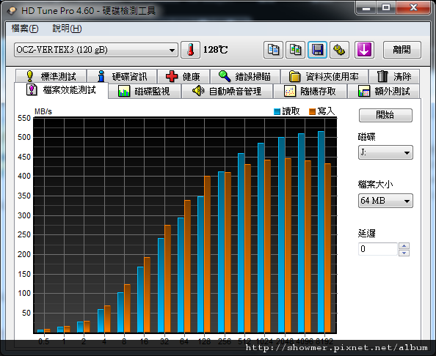Open options via wrench gear icon
Image resolution: width=436 pixels, height=356 pixels.
(339, 50)
